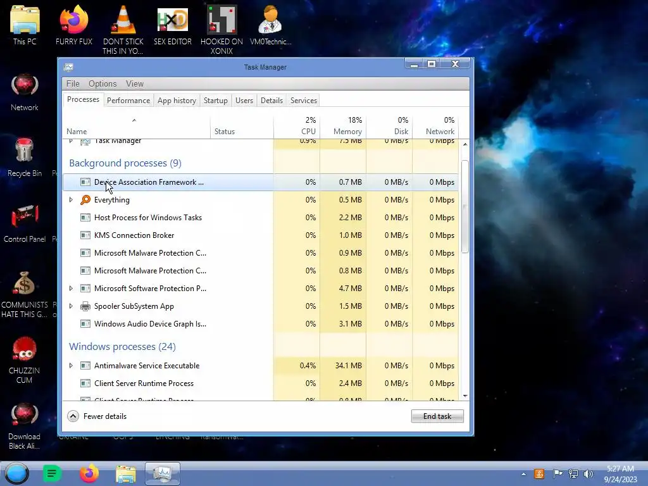Select Host Process for Windows Tasks
Screen dimensions: 648x486
(x=260, y=218)
